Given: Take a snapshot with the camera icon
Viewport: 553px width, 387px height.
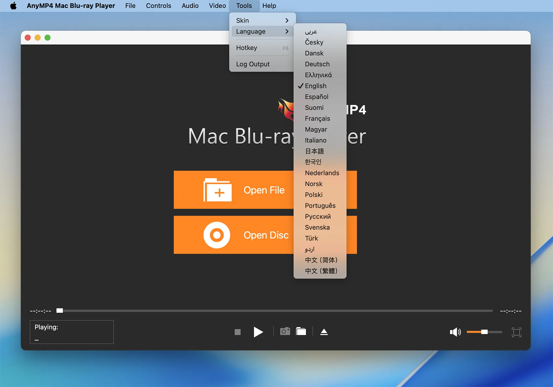Looking at the screenshot, I should coord(285,331).
